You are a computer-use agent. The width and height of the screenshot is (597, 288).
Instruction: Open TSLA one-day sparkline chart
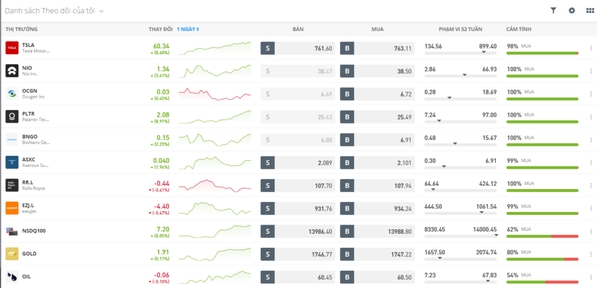[215, 48]
